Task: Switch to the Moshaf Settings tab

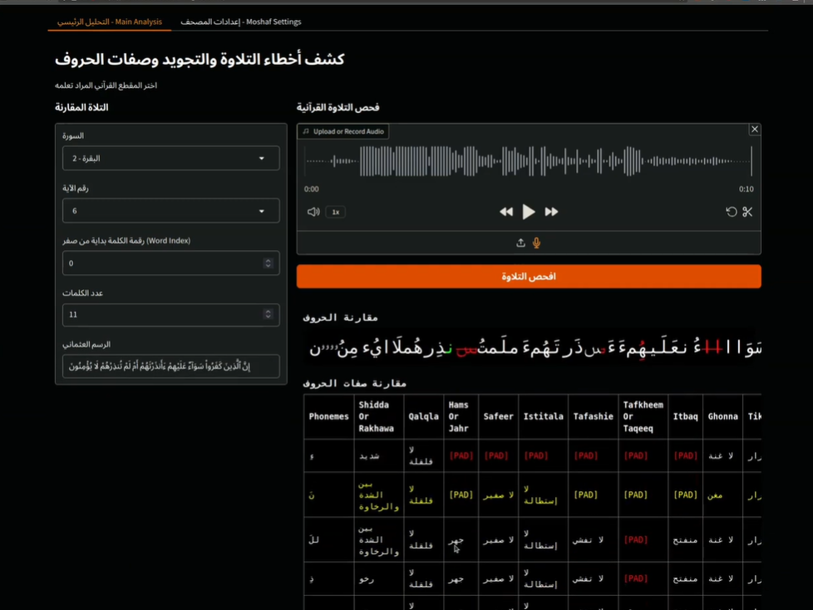Action: point(241,22)
